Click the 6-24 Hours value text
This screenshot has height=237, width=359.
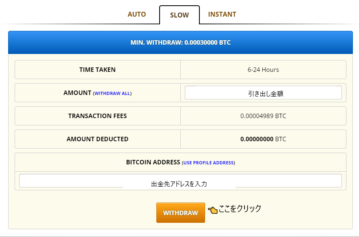point(263,69)
